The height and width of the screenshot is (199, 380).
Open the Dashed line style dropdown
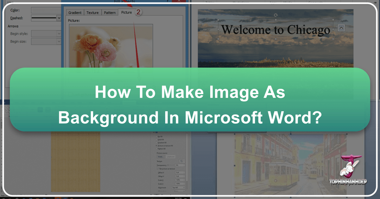click(59, 18)
